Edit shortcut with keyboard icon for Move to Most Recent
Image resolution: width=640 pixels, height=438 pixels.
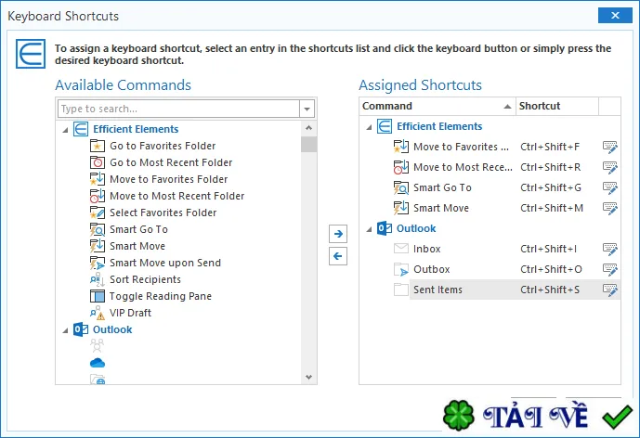[610, 167]
